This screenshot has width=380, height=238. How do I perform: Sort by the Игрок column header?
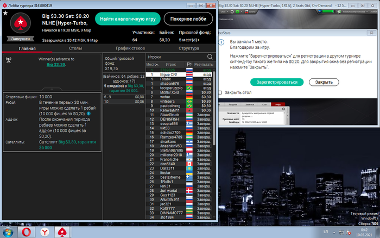point(171,64)
